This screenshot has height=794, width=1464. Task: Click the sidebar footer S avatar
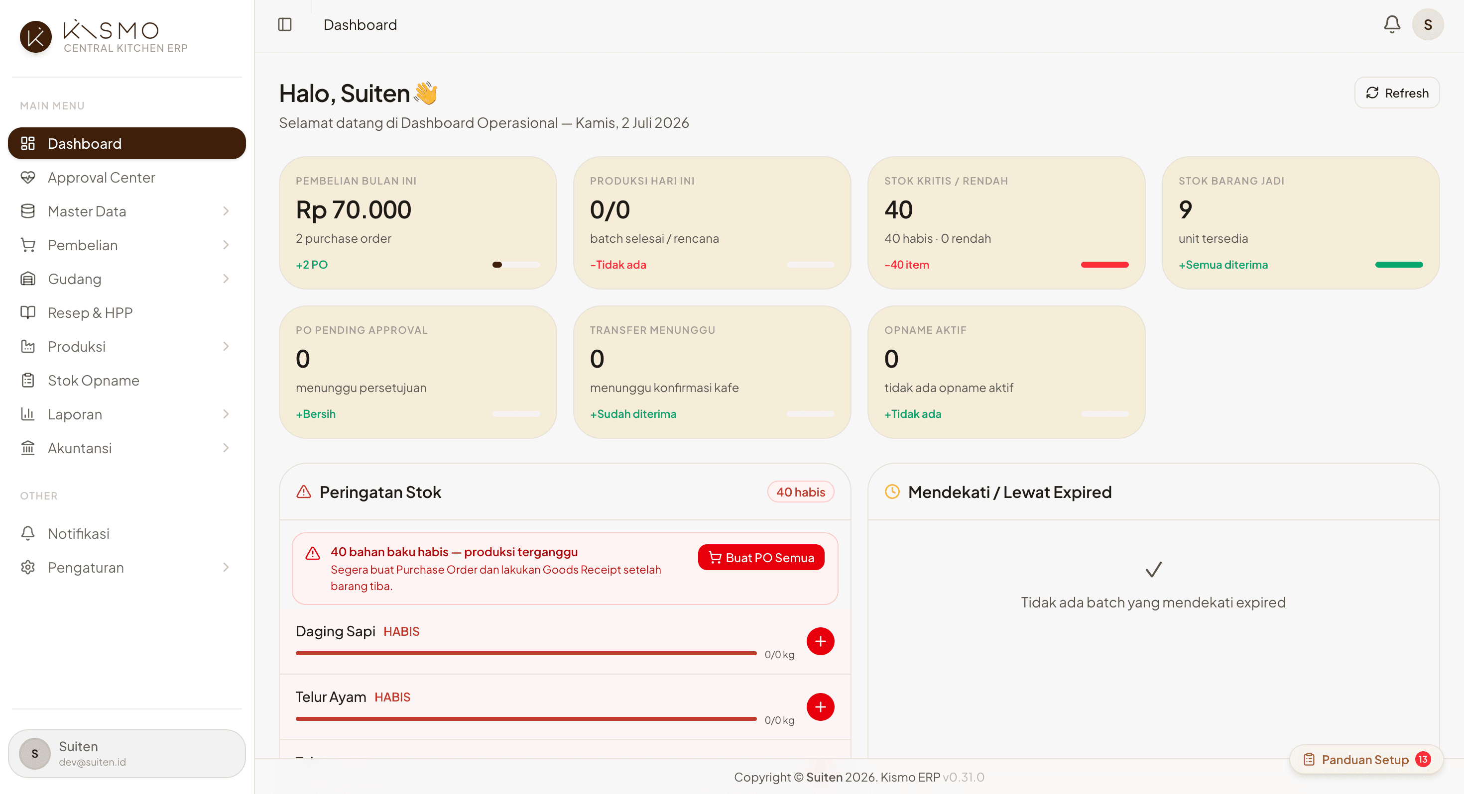point(35,753)
